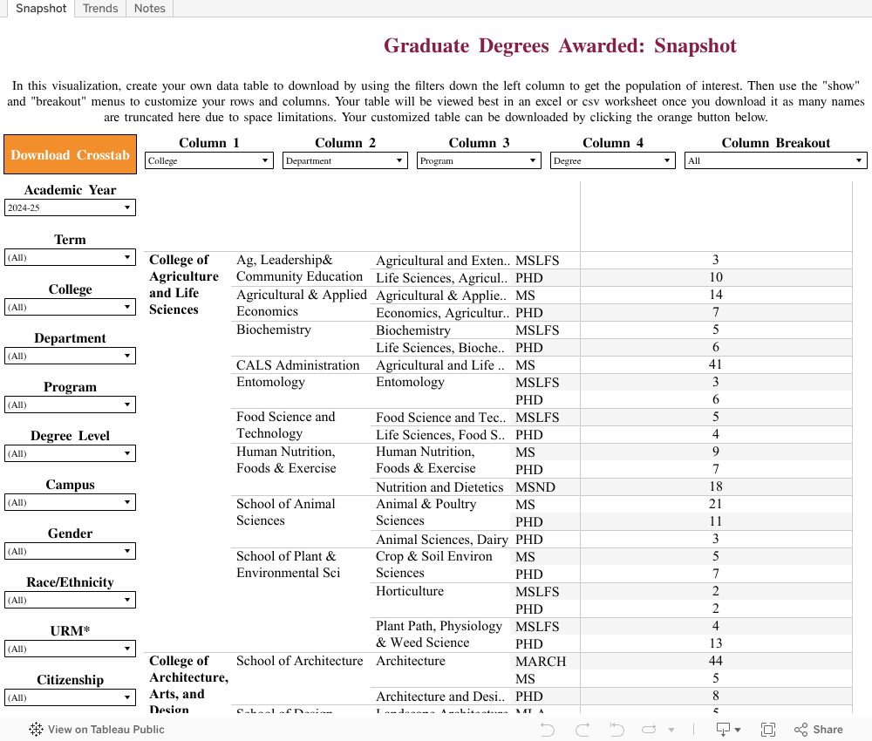
Task: Open the Column 3 Program dropdown
Action: 479,160
